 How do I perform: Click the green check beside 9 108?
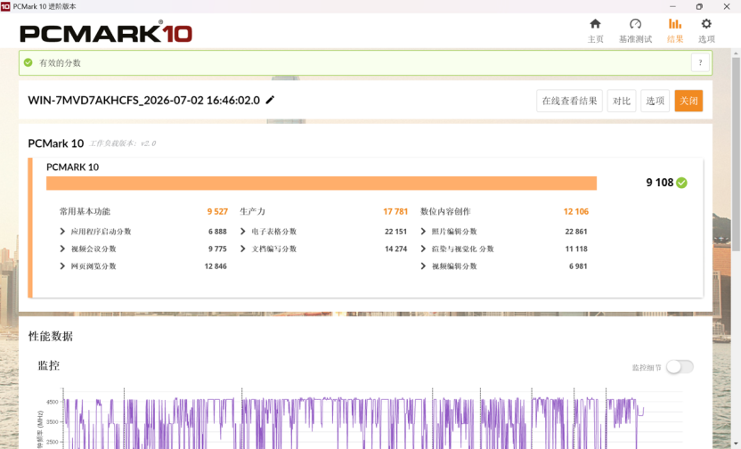coord(681,183)
